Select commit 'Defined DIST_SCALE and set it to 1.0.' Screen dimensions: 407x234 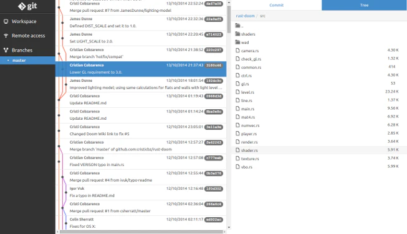tap(141, 22)
